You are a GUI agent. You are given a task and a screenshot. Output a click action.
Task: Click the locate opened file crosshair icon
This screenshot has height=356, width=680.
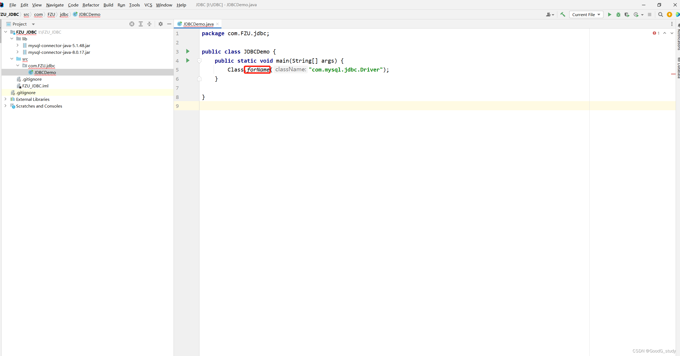(132, 24)
